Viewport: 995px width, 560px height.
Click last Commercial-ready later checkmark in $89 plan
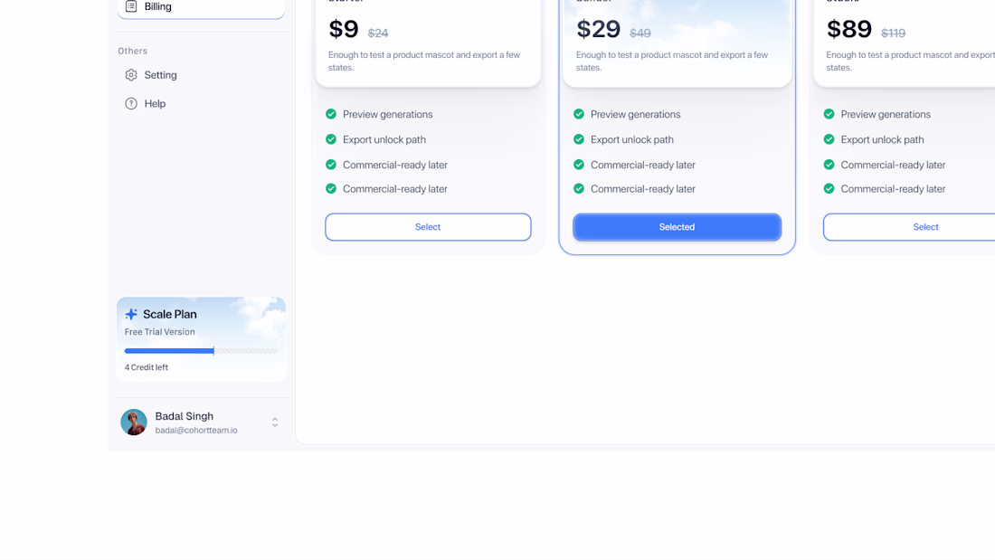click(829, 188)
